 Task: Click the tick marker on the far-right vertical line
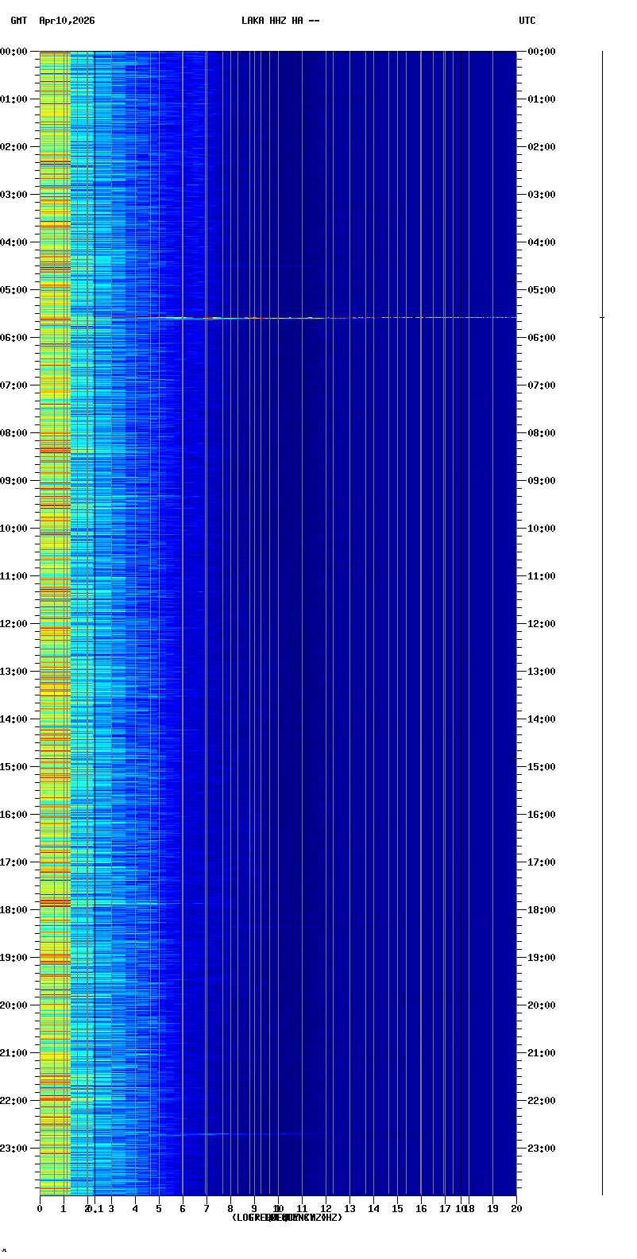tap(602, 317)
